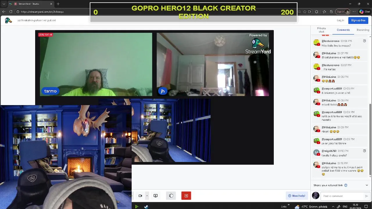Toggle the camera button in bottom toolbar
Image resolution: width=372 pixels, height=209 pixels.
[140, 196]
